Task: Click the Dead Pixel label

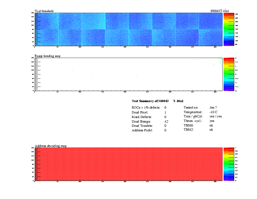Action: click(x=140, y=112)
